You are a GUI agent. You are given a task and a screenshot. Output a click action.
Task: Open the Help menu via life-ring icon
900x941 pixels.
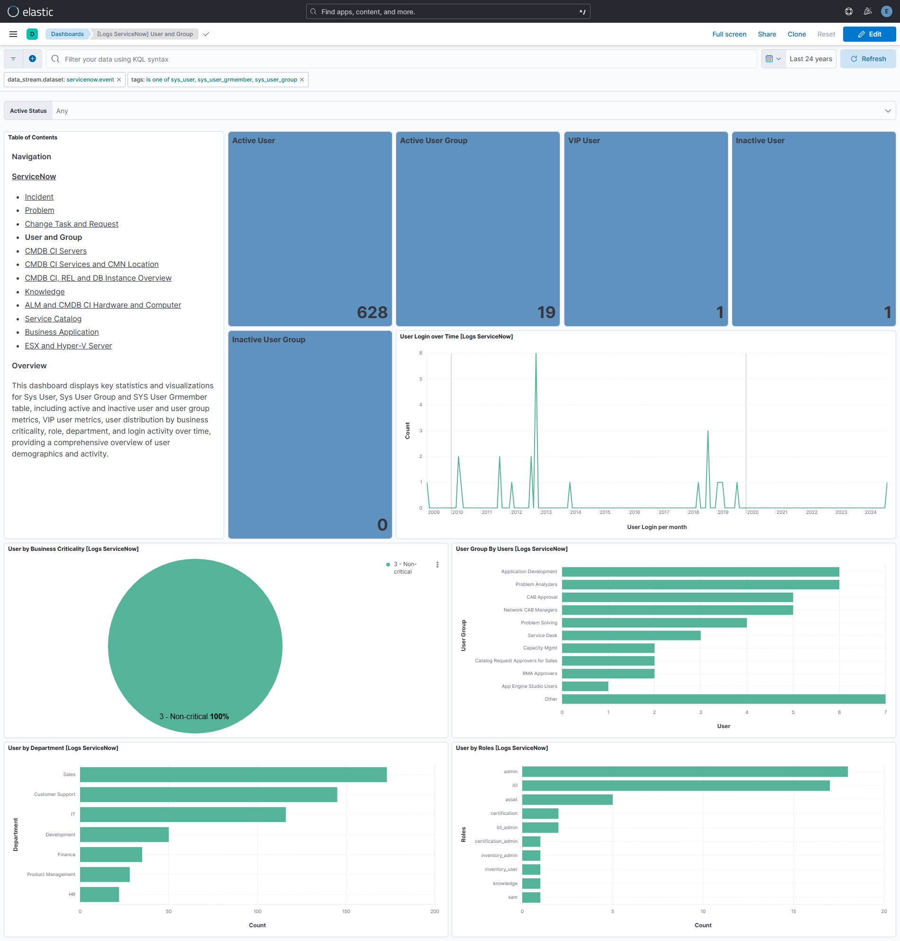pyautogui.click(x=848, y=11)
